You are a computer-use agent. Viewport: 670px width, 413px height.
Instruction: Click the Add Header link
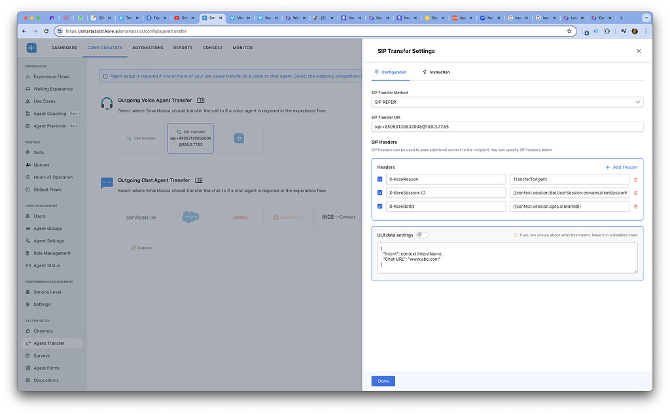[x=620, y=167]
